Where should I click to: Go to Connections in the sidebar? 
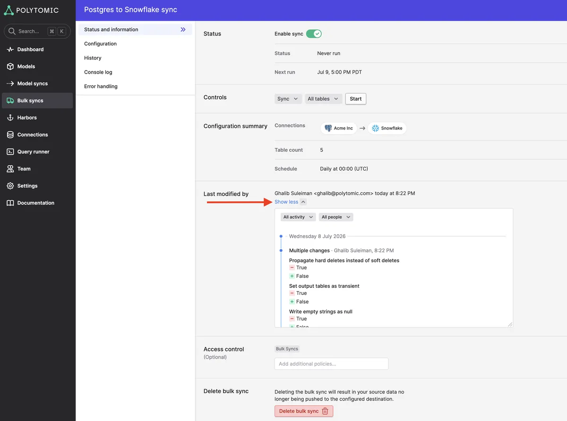pyautogui.click(x=37, y=135)
